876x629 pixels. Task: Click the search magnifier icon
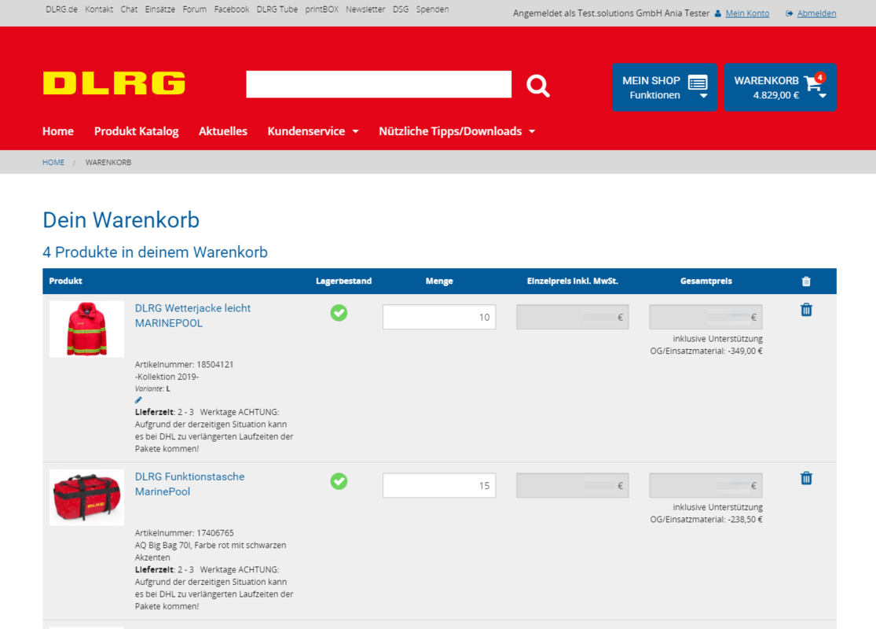(538, 86)
